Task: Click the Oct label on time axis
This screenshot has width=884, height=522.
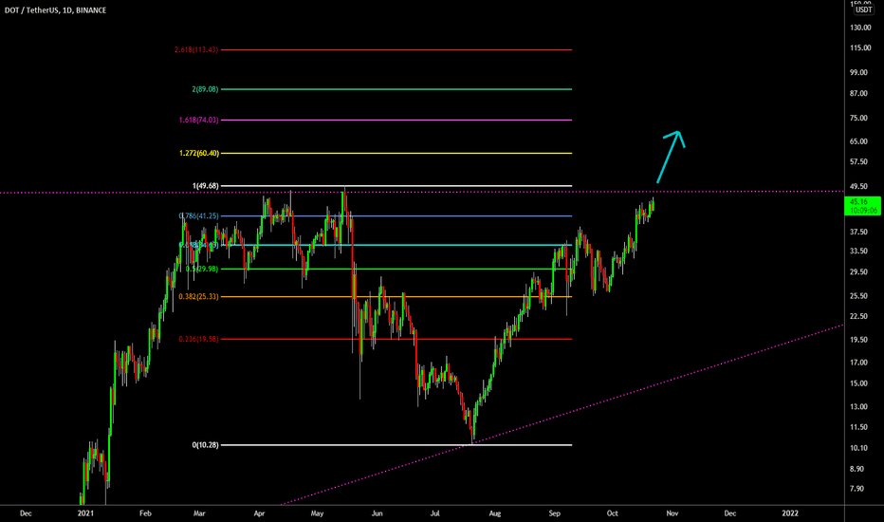Action: (613, 513)
